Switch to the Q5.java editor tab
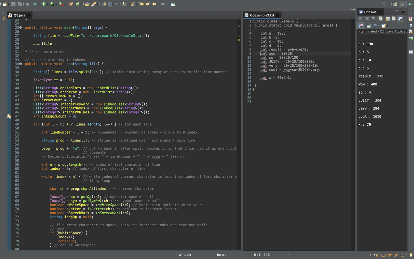This screenshot has width=414, height=259. tap(19, 15)
